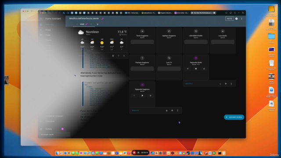This screenshot has height=158, width=281.
Task: Adjust the LED RGBW STUDIO brightness slider
Action: coord(196,42)
